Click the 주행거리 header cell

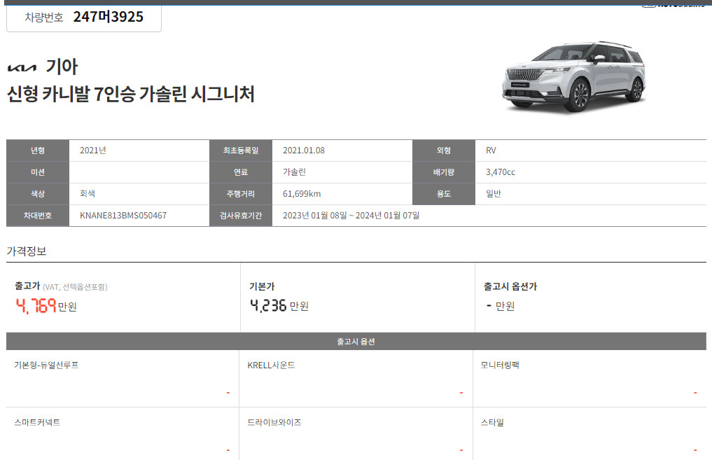tap(241, 194)
